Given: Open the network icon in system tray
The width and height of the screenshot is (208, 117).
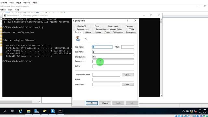Looking at the screenshot, I should [x=191, y=111].
